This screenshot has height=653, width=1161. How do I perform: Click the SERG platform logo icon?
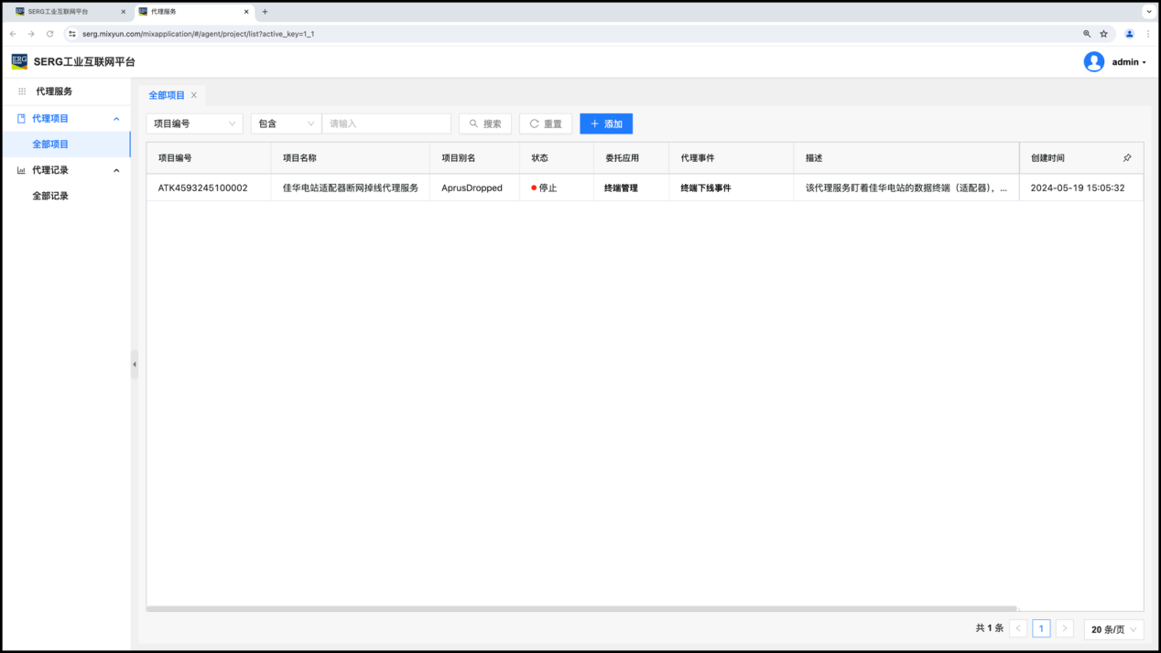19,61
